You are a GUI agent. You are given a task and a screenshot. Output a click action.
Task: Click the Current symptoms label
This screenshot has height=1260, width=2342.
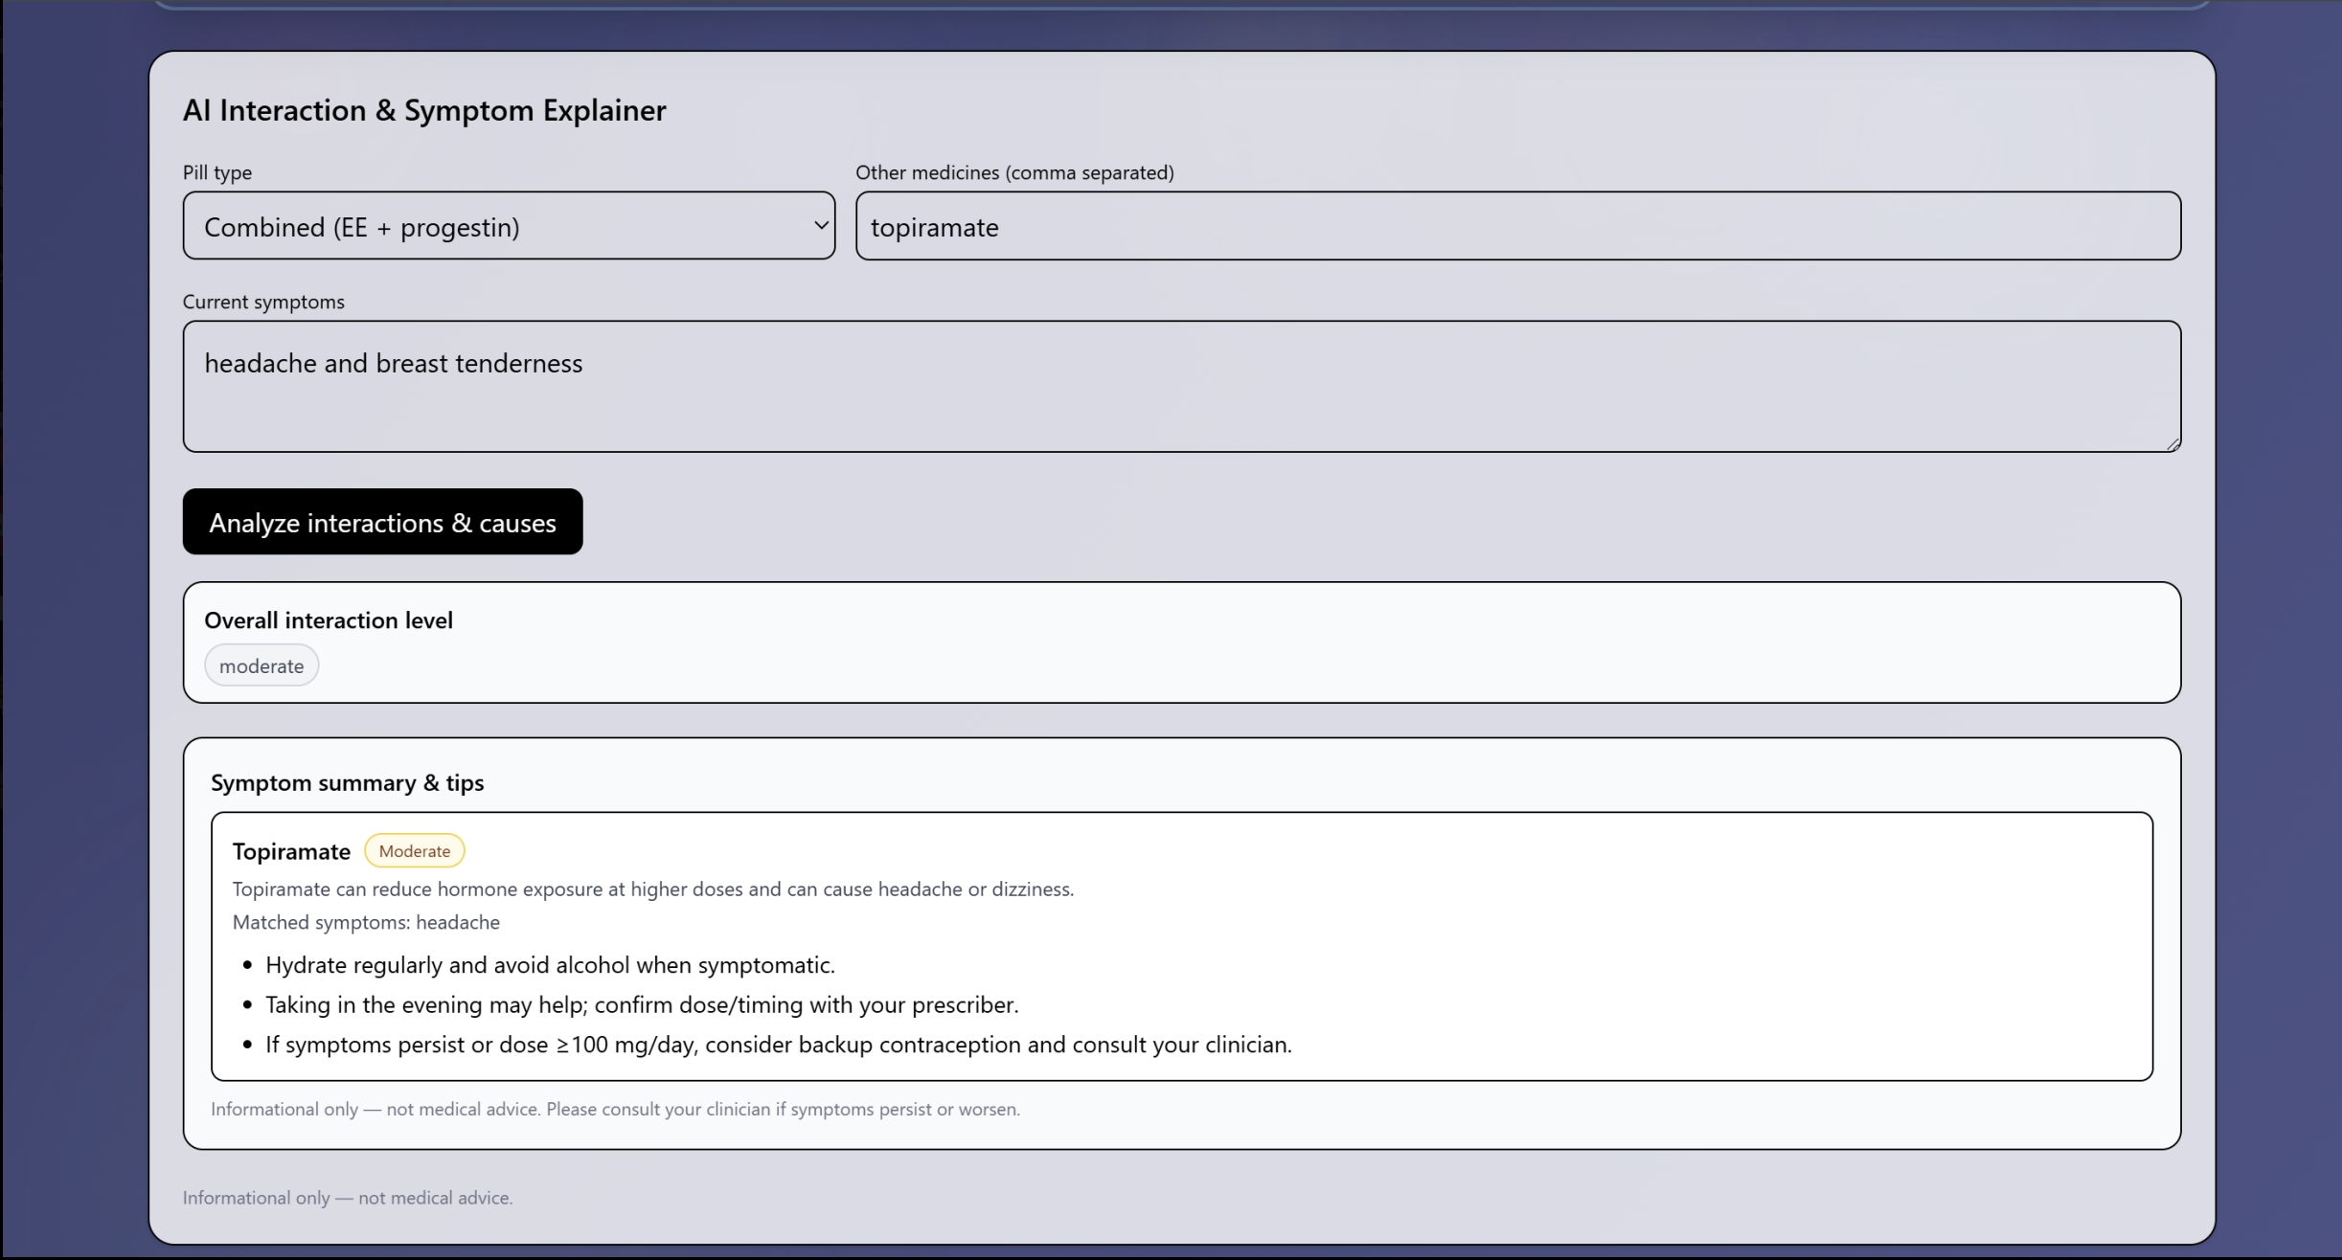(x=263, y=303)
